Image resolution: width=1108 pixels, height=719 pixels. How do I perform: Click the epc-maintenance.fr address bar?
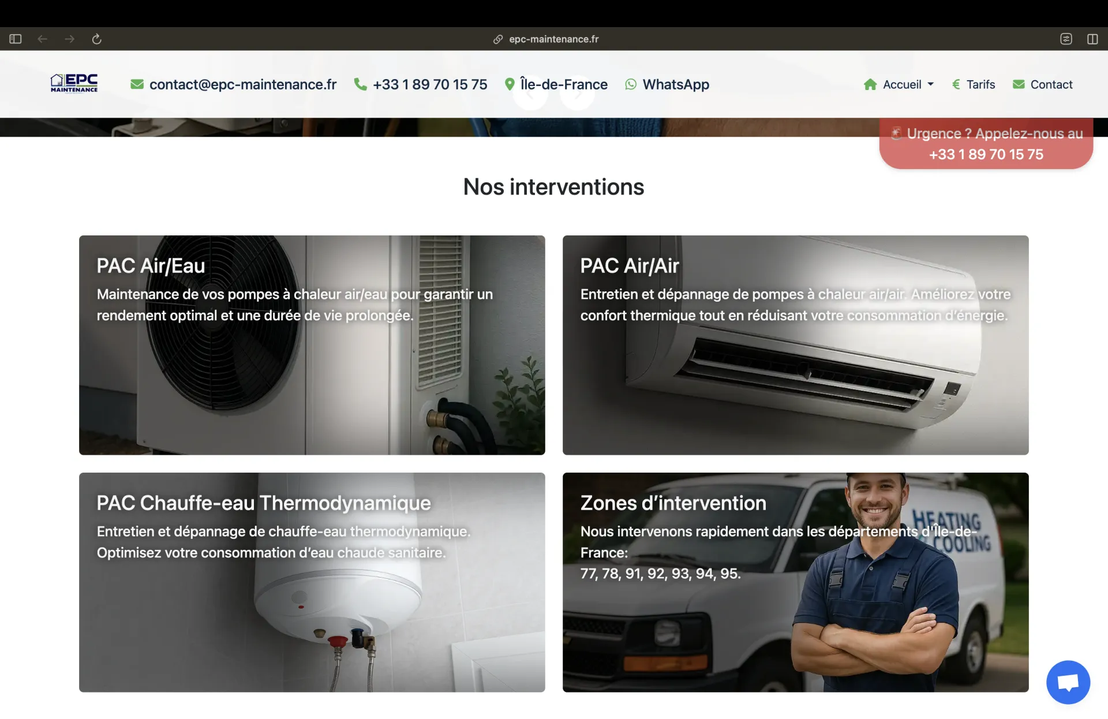tap(553, 39)
